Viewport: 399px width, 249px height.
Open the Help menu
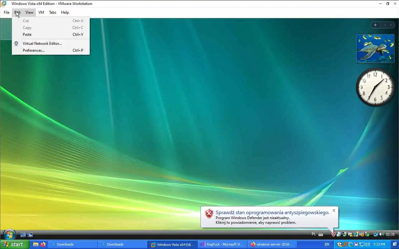65,12
